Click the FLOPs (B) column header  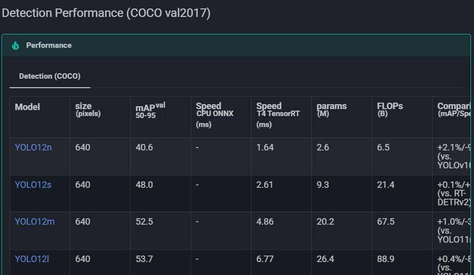[390, 110]
